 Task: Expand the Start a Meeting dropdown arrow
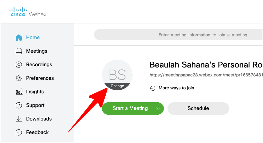(x=158, y=108)
